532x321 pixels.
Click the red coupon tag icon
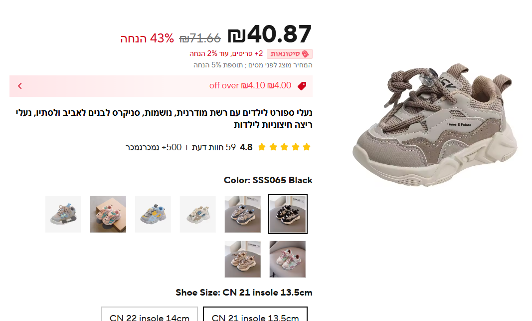302,86
